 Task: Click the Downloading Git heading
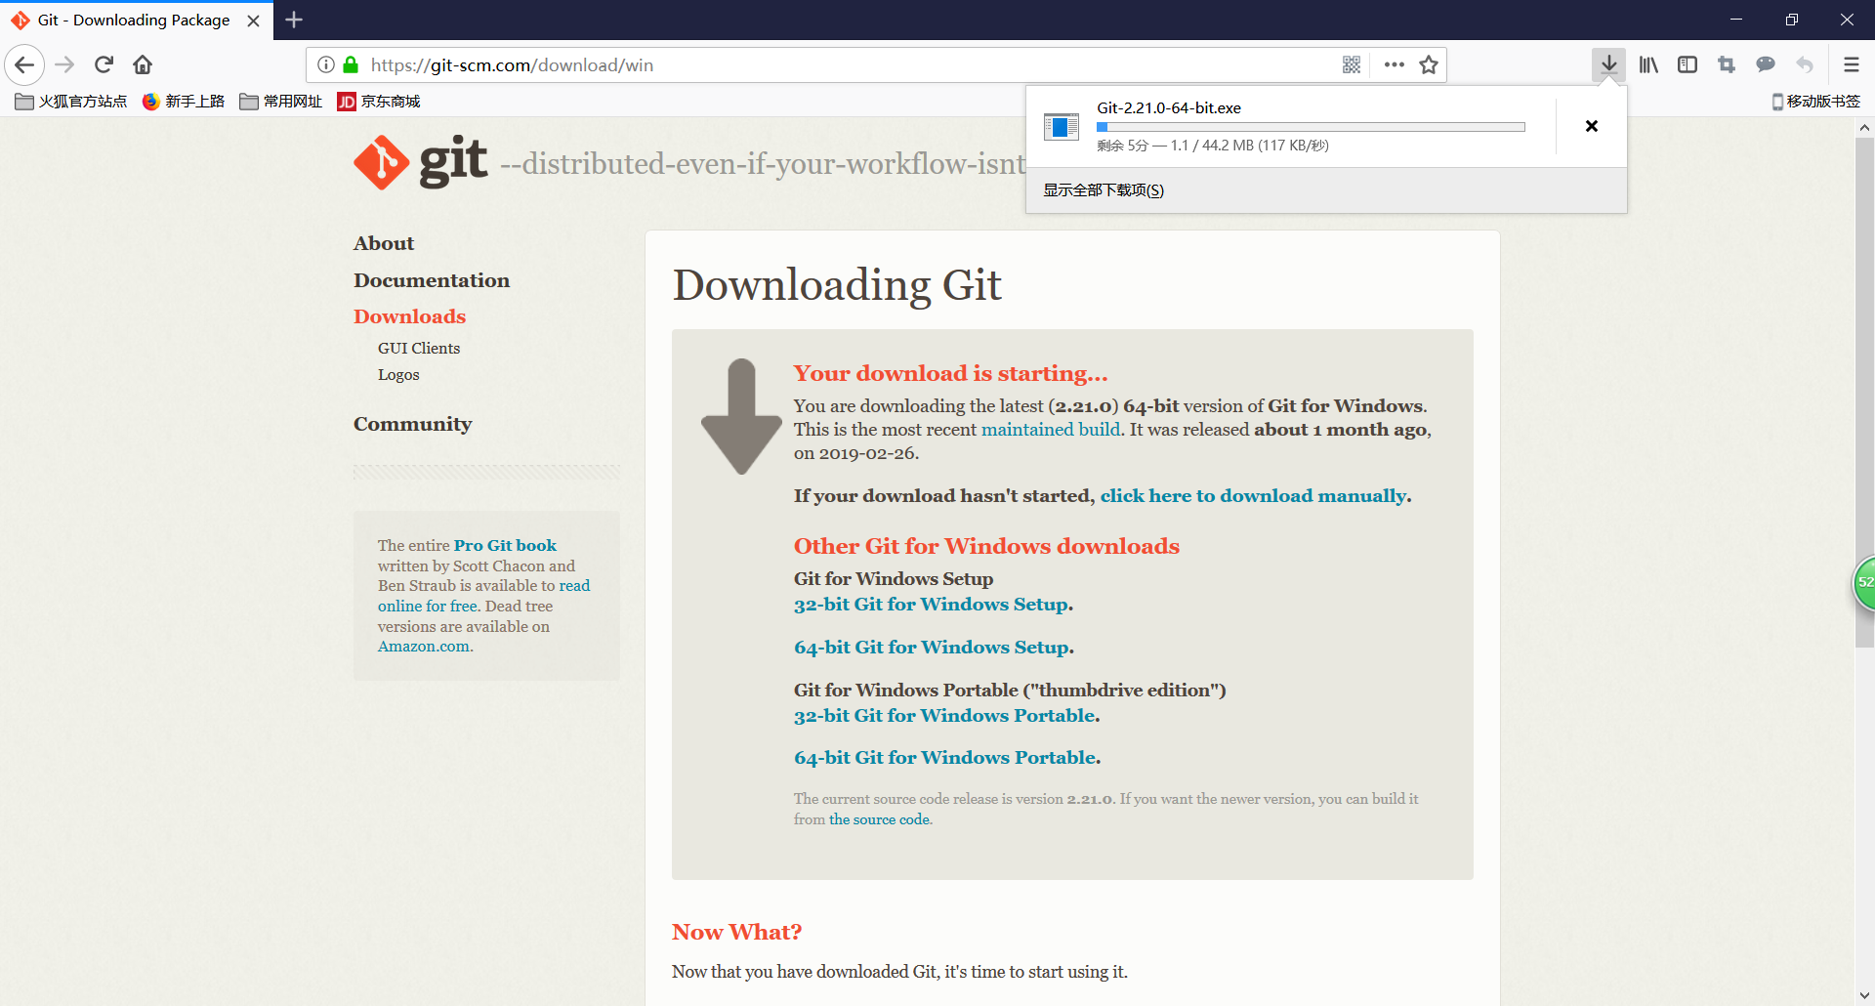[837, 285]
